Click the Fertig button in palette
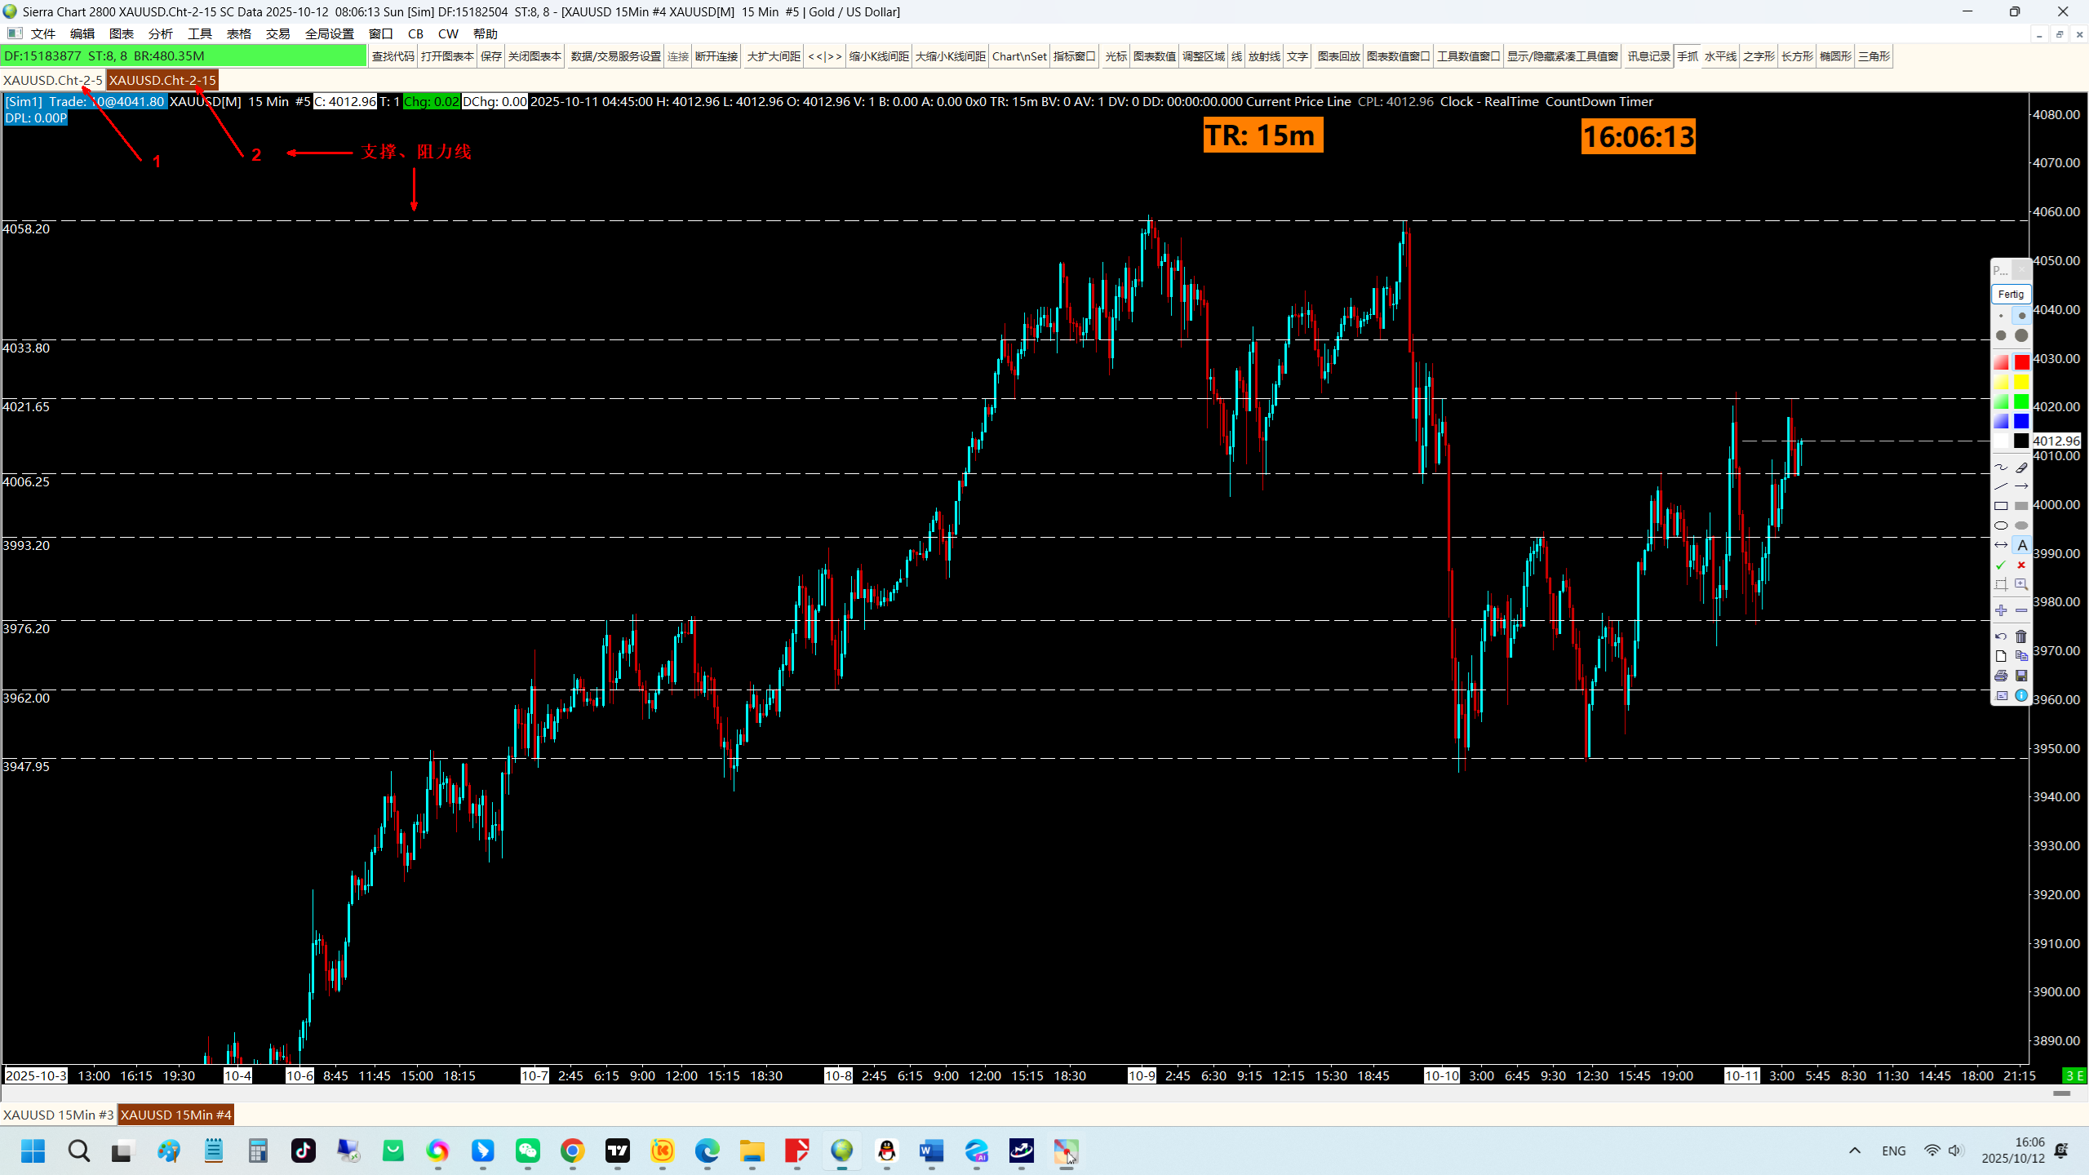Image resolution: width=2089 pixels, height=1175 pixels. pos(2010,294)
